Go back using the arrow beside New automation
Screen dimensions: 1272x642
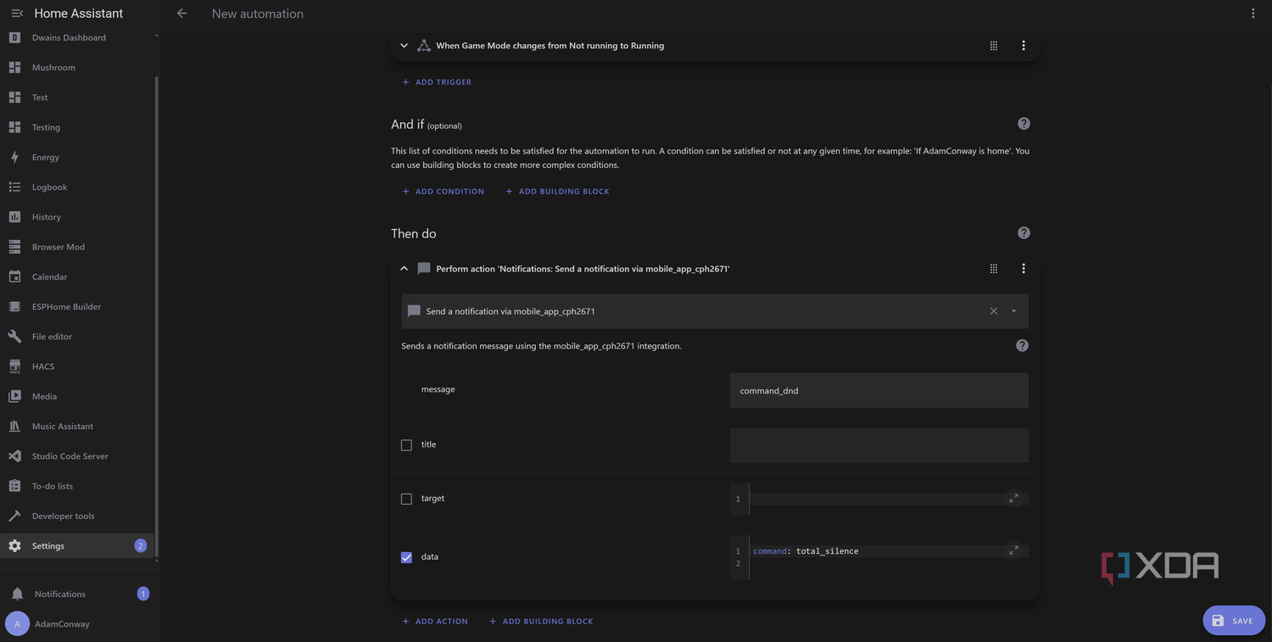(x=181, y=14)
